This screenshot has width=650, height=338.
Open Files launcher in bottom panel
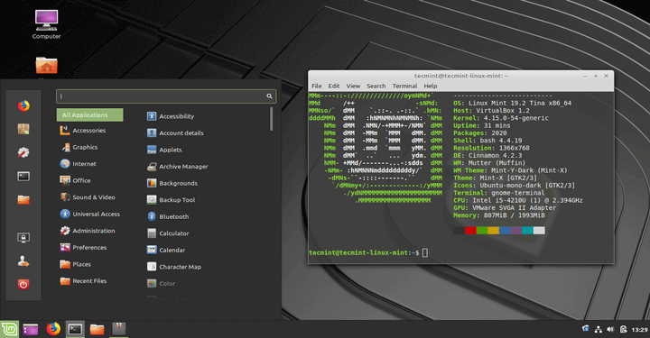[97, 329]
